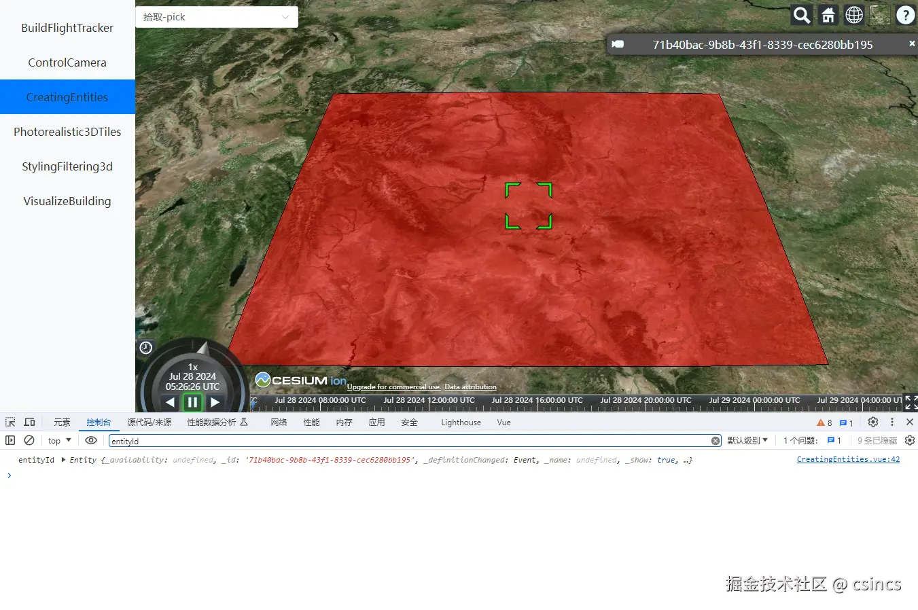This screenshot has width=918, height=610.
Task: Switch to the 性能 DevTools tab
Action: 311,423
